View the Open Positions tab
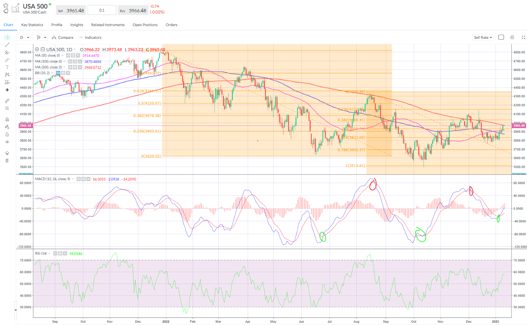 [x=145, y=25]
